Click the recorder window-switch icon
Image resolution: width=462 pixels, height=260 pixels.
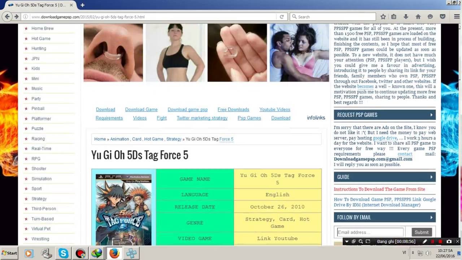coord(354,241)
